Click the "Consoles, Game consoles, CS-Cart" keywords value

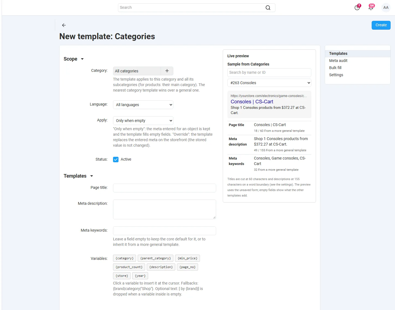point(280,161)
